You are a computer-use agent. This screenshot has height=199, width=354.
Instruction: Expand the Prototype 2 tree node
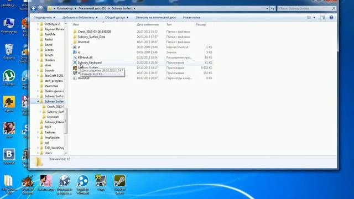tap(38, 24)
